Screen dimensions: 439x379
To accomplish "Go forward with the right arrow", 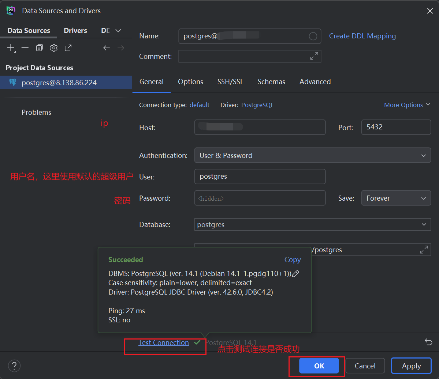I will click(121, 48).
